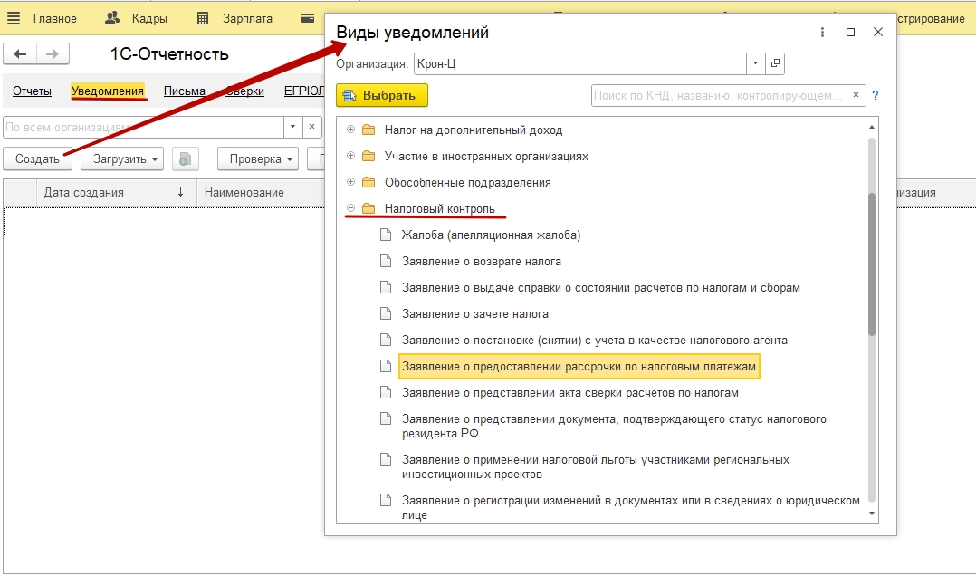The width and height of the screenshot is (976, 576).
Task: Click the payments card icon in top menu
Action: (x=308, y=19)
